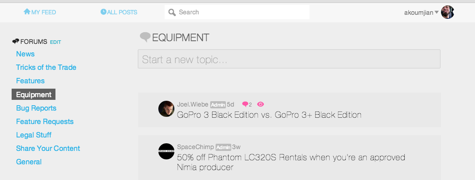Click the magnifying glass search icon
This screenshot has width=475, height=180.
click(x=172, y=13)
